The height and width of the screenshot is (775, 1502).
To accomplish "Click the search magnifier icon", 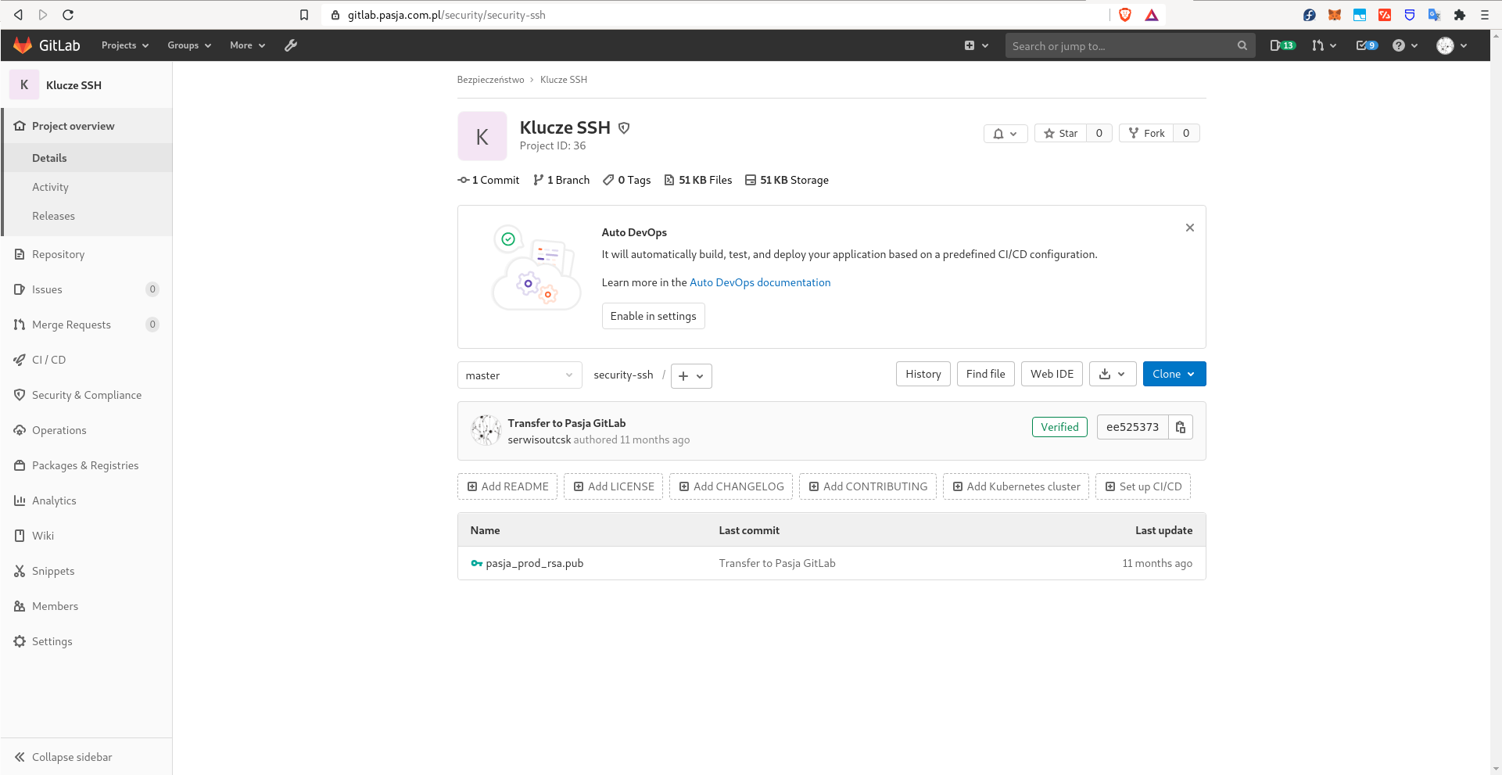I will click(x=1242, y=45).
